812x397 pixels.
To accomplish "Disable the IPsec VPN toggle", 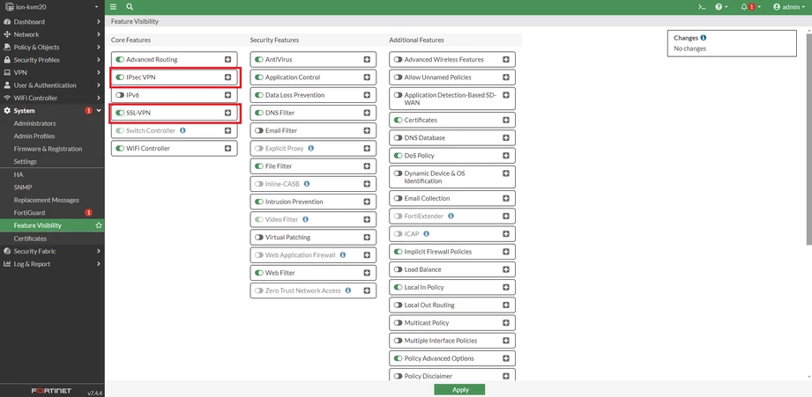I will point(120,77).
